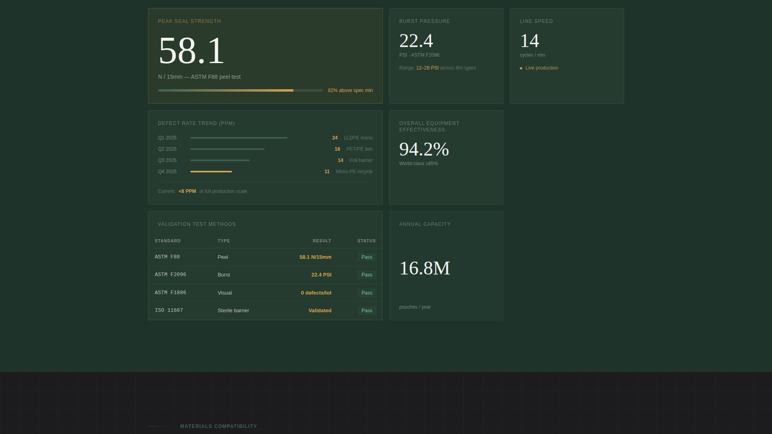Select the Line Speed card
Viewport: 772px width, 434px height.
coord(567,55)
